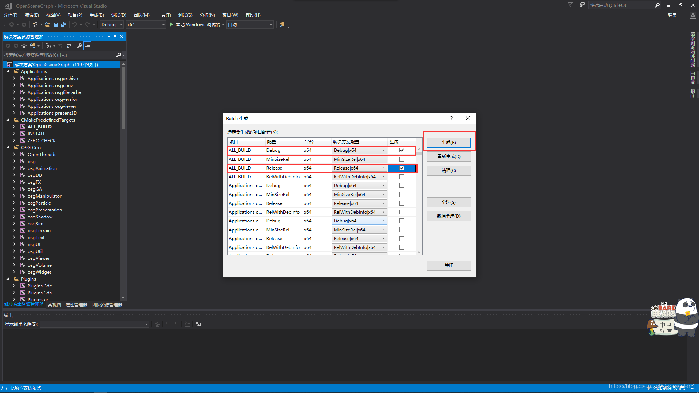Screen dimensions: 699x393
Task: Check build box for first Applications Release row
Action: 402,203
